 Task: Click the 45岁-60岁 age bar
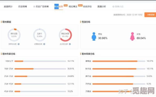(40, 91)
